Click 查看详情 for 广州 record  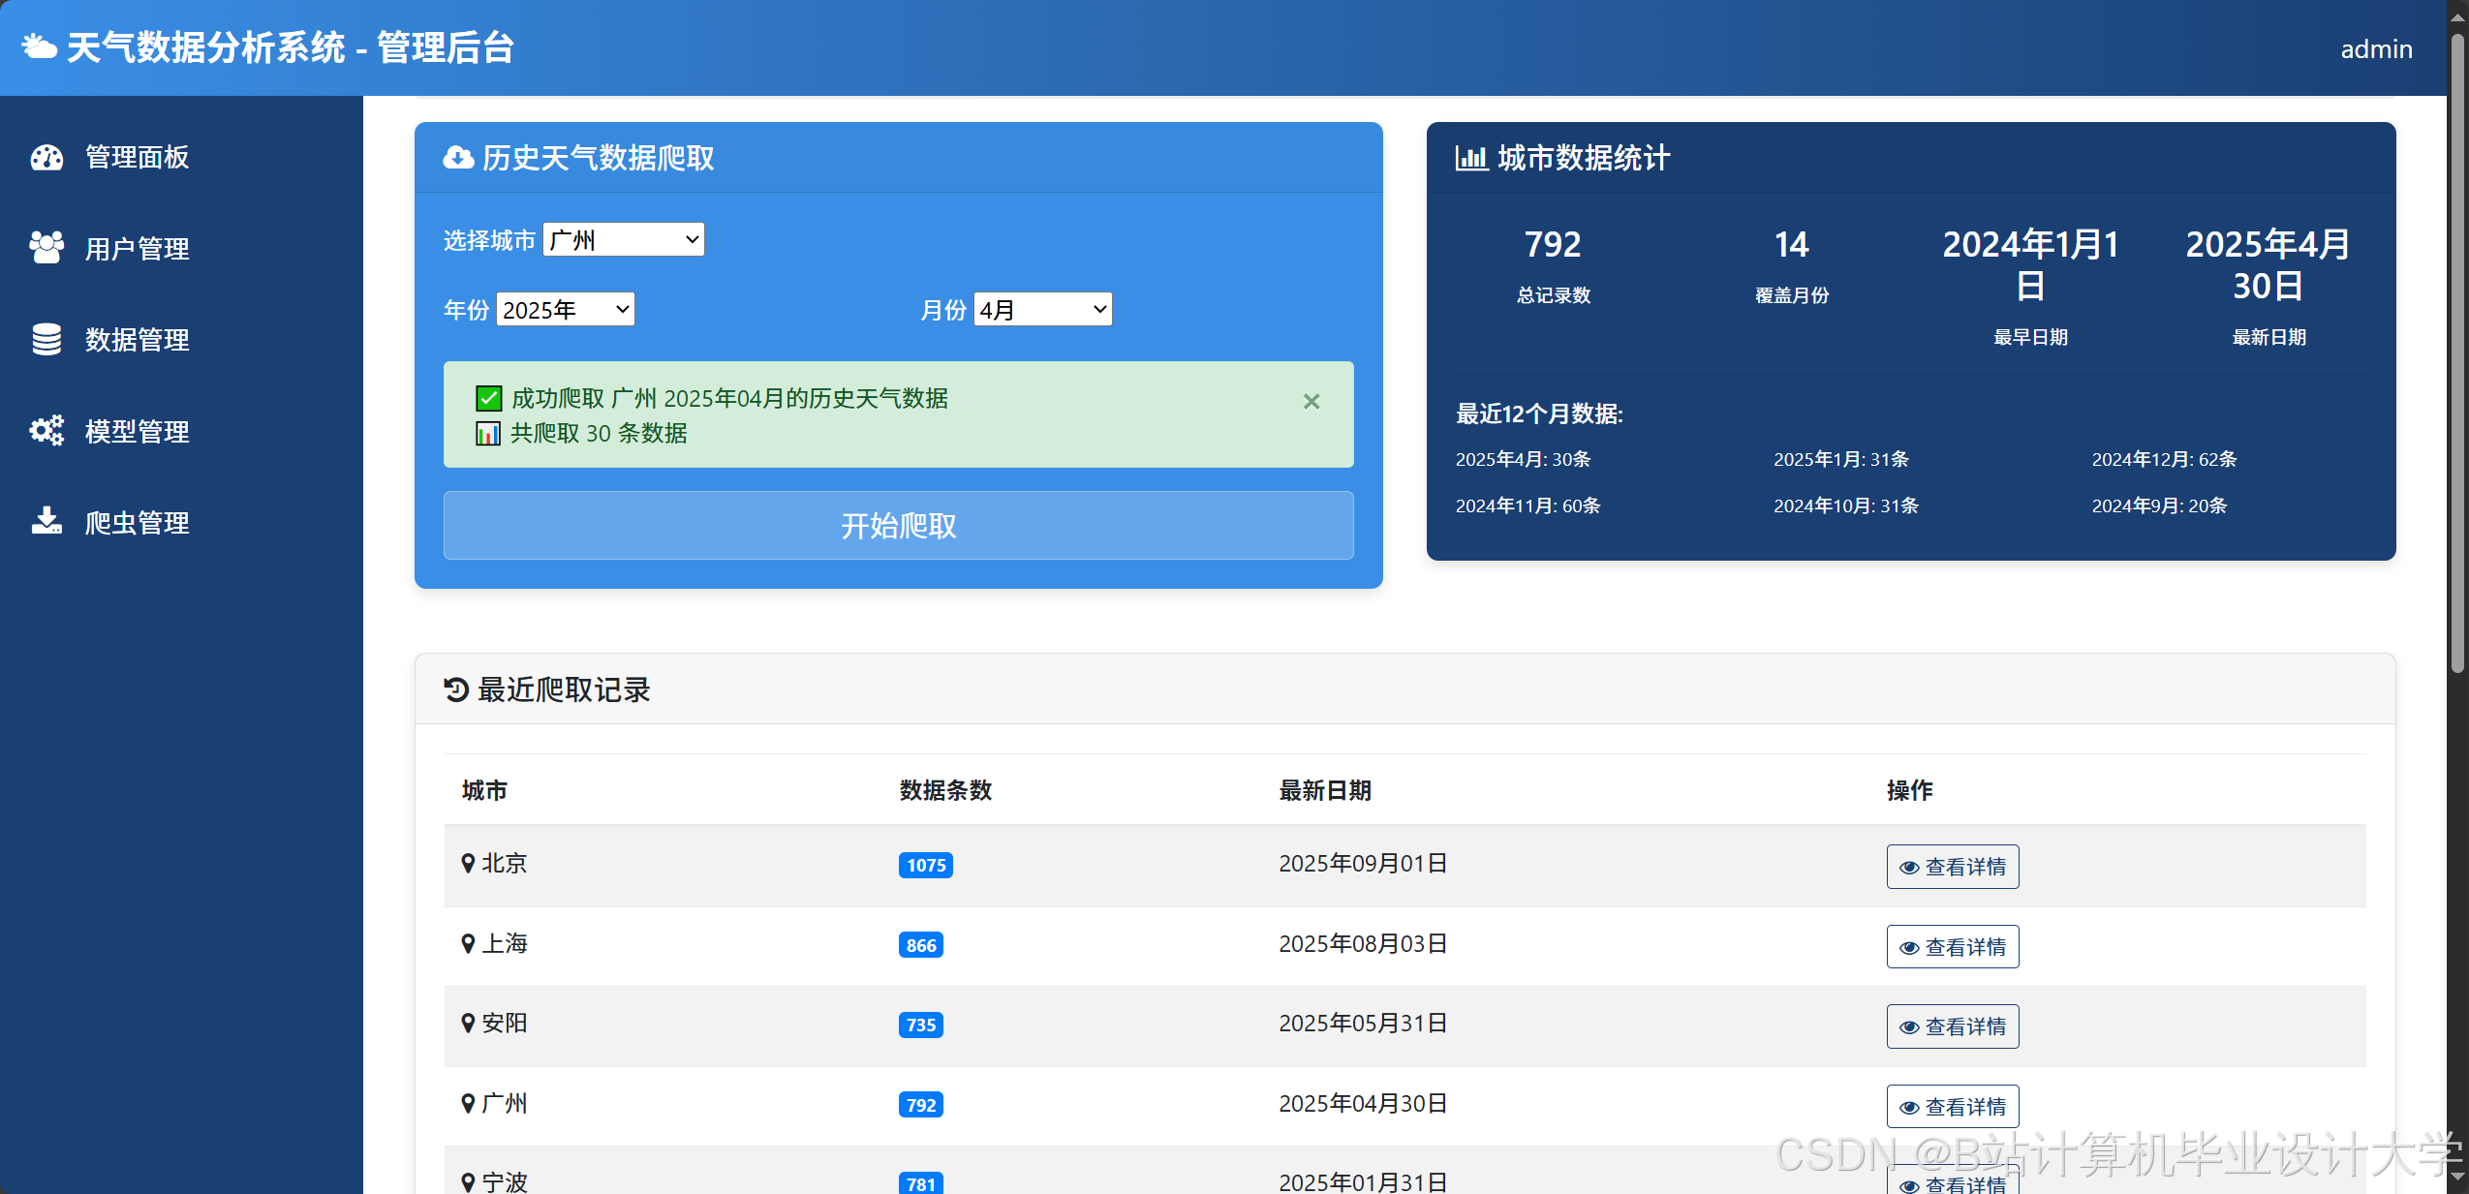tap(1952, 1106)
